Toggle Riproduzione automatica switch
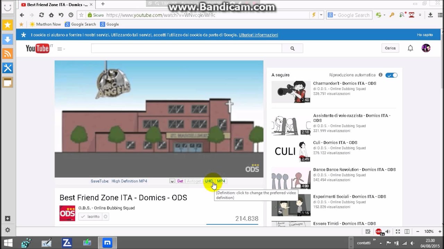This screenshot has height=249, width=444. pyautogui.click(x=391, y=75)
